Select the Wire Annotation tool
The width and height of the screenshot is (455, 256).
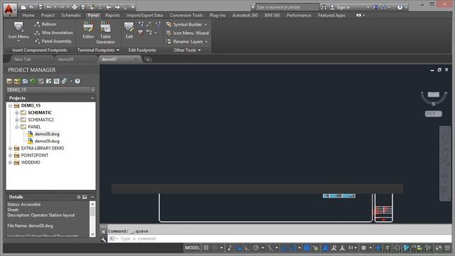(54, 33)
